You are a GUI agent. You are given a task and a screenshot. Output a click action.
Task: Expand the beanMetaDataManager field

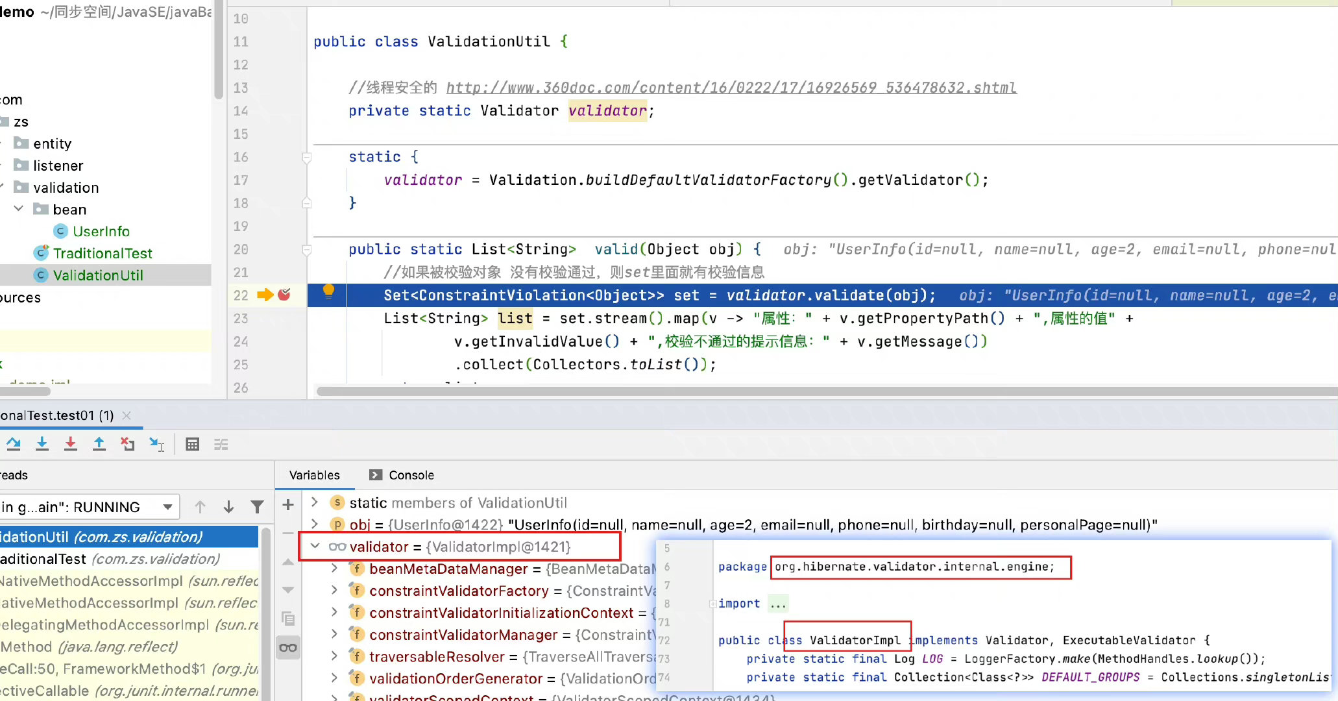pos(335,569)
